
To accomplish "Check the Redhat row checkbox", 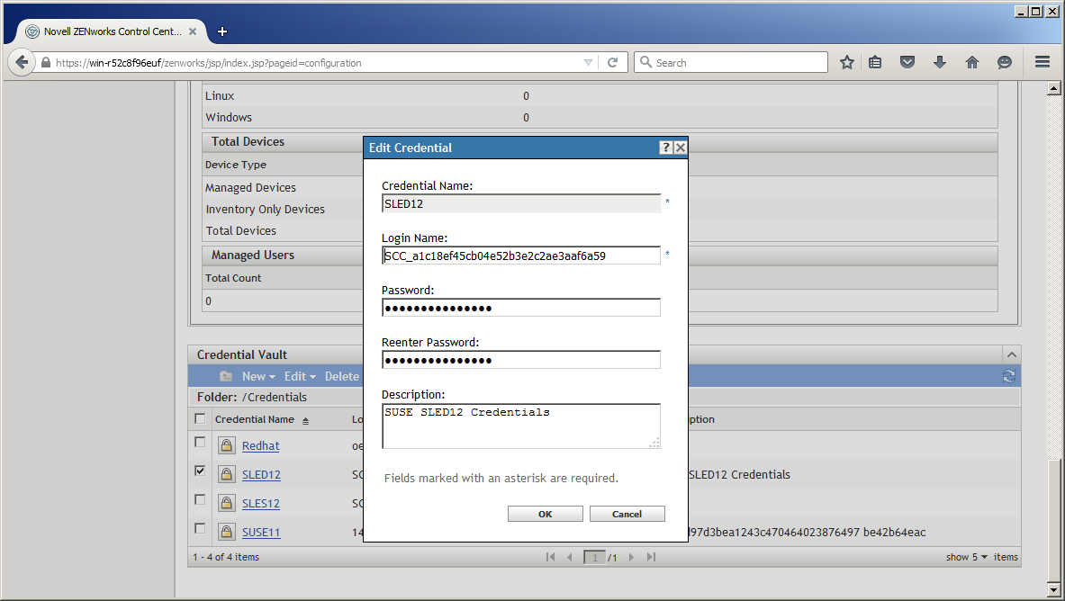I will (x=200, y=442).
